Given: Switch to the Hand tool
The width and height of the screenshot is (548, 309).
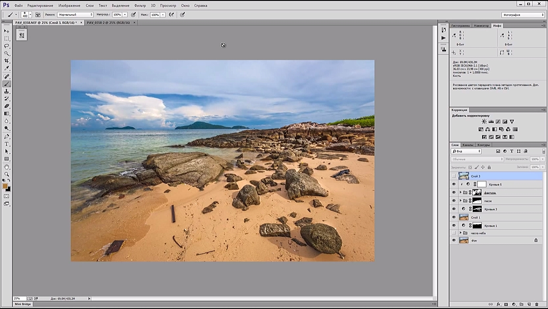Looking at the screenshot, I should pyautogui.click(x=6, y=167).
